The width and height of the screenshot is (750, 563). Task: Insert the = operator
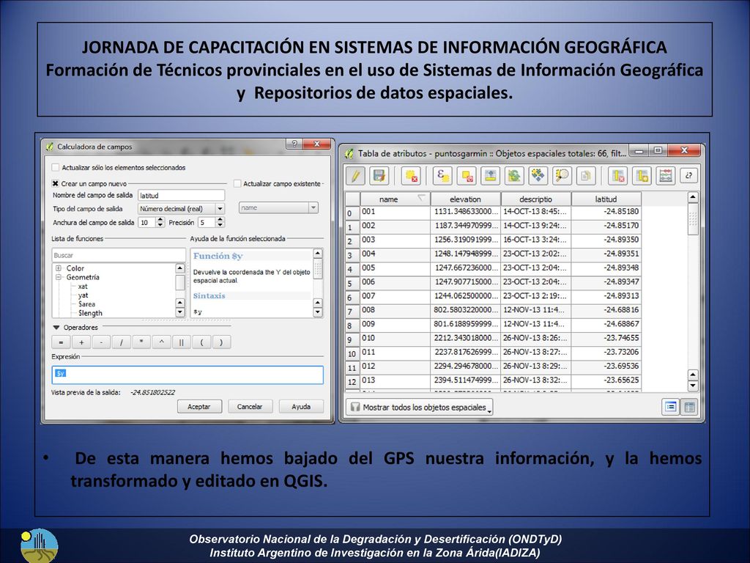coord(61,342)
